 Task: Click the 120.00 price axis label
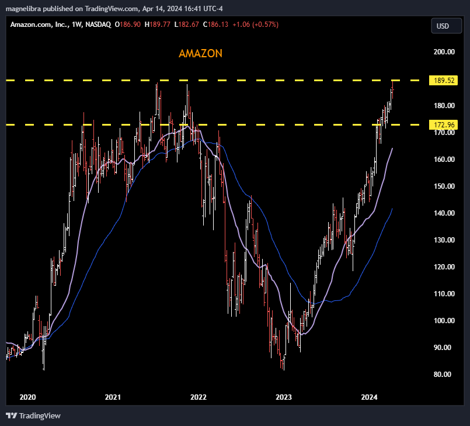click(444, 266)
